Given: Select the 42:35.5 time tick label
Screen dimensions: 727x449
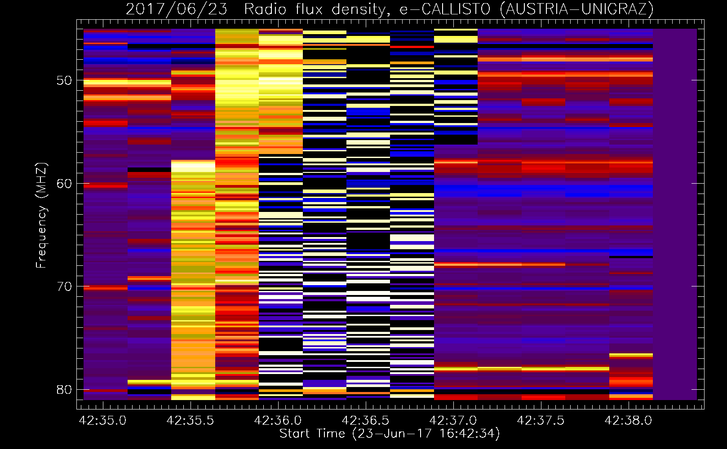Looking at the screenshot, I should click(191, 420).
